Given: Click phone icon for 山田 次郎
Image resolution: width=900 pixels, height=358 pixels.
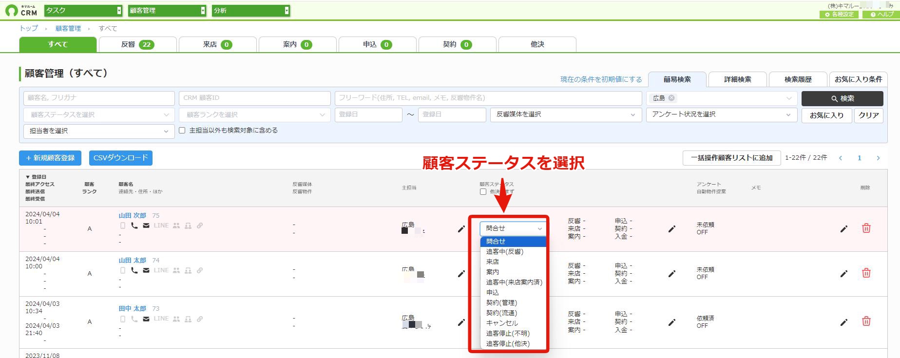Looking at the screenshot, I should tap(134, 226).
